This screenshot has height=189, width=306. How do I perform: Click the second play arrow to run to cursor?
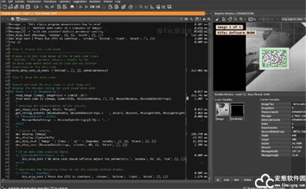(86, 7)
